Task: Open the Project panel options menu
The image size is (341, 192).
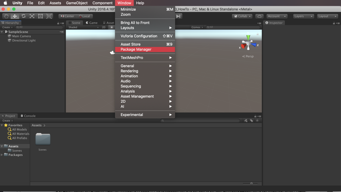Action: 259,116
